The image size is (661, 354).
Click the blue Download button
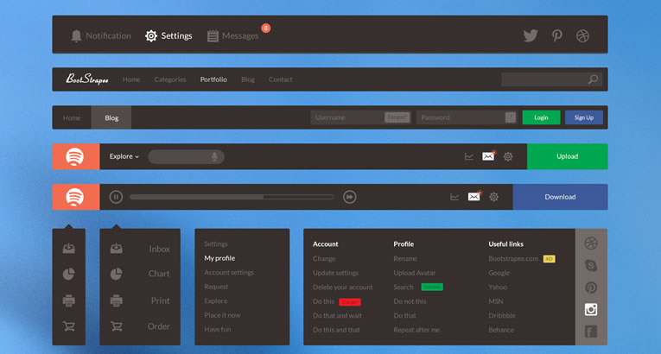tap(560, 197)
